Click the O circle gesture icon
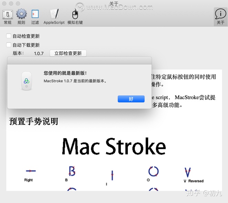The width and height of the screenshot is (228, 203). (x=153, y=171)
